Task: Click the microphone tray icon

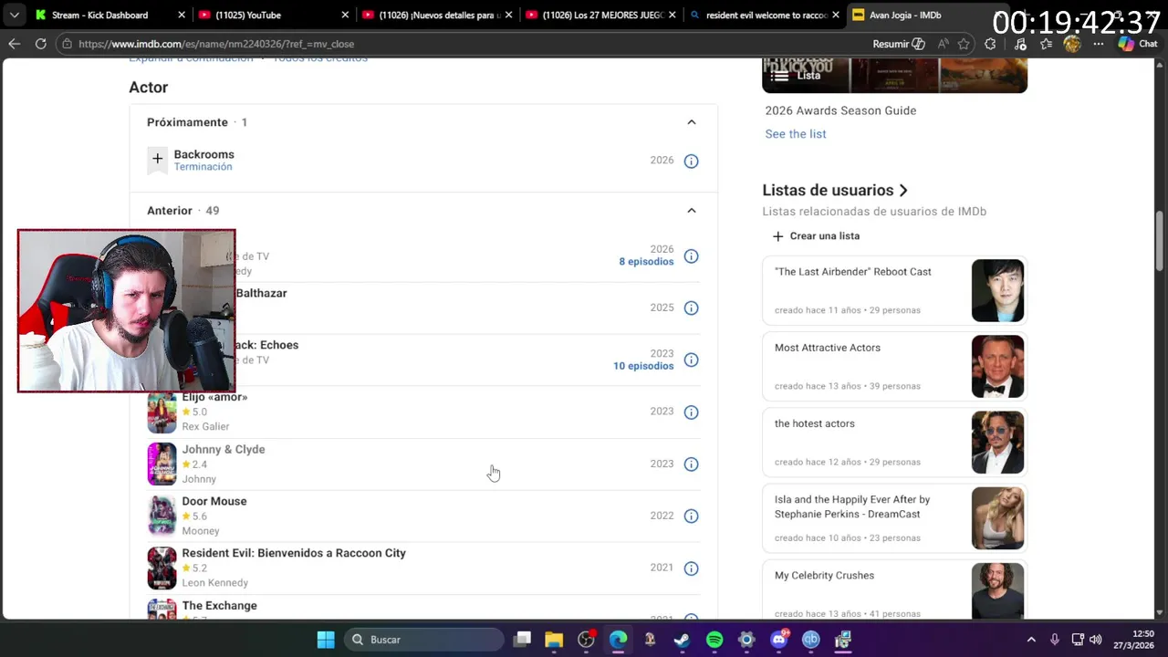Action: tap(1055, 640)
